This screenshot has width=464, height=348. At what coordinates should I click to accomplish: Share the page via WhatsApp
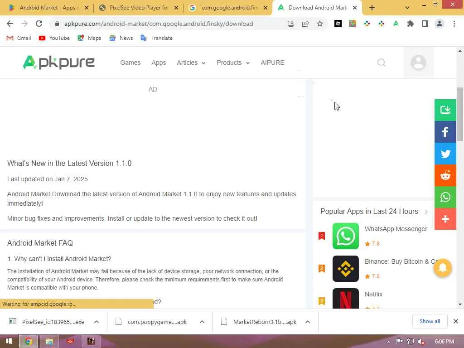coord(445,197)
